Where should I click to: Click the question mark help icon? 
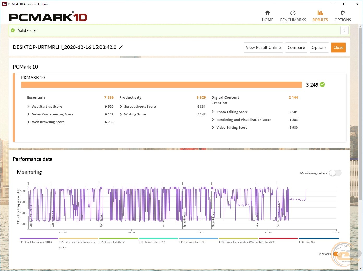pyautogui.click(x=344, y=30)
